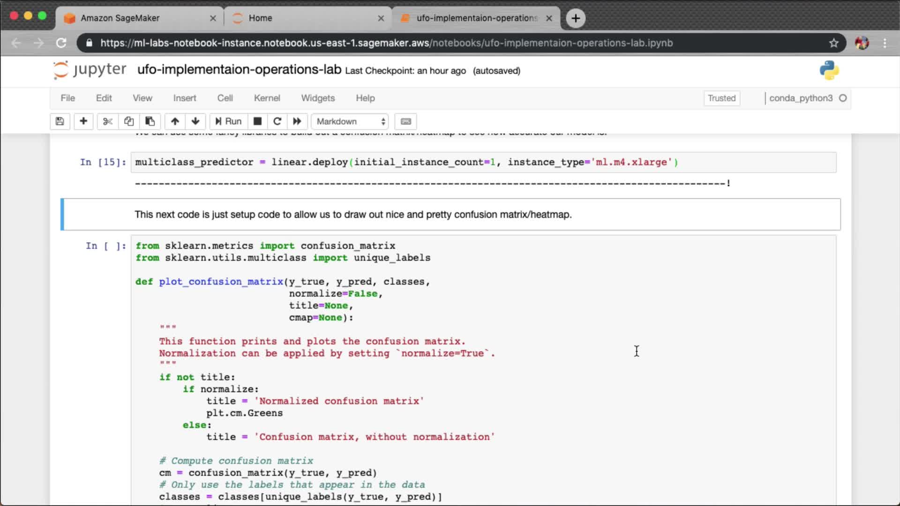
Task: Move selected cell up arrow
Action: click(175, 121)
